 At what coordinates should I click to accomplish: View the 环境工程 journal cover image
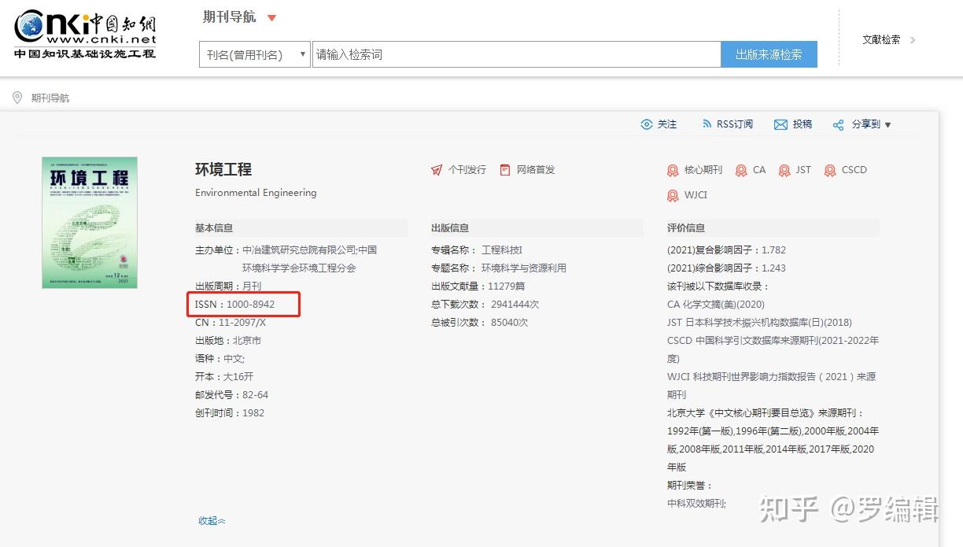pos(90,223)
